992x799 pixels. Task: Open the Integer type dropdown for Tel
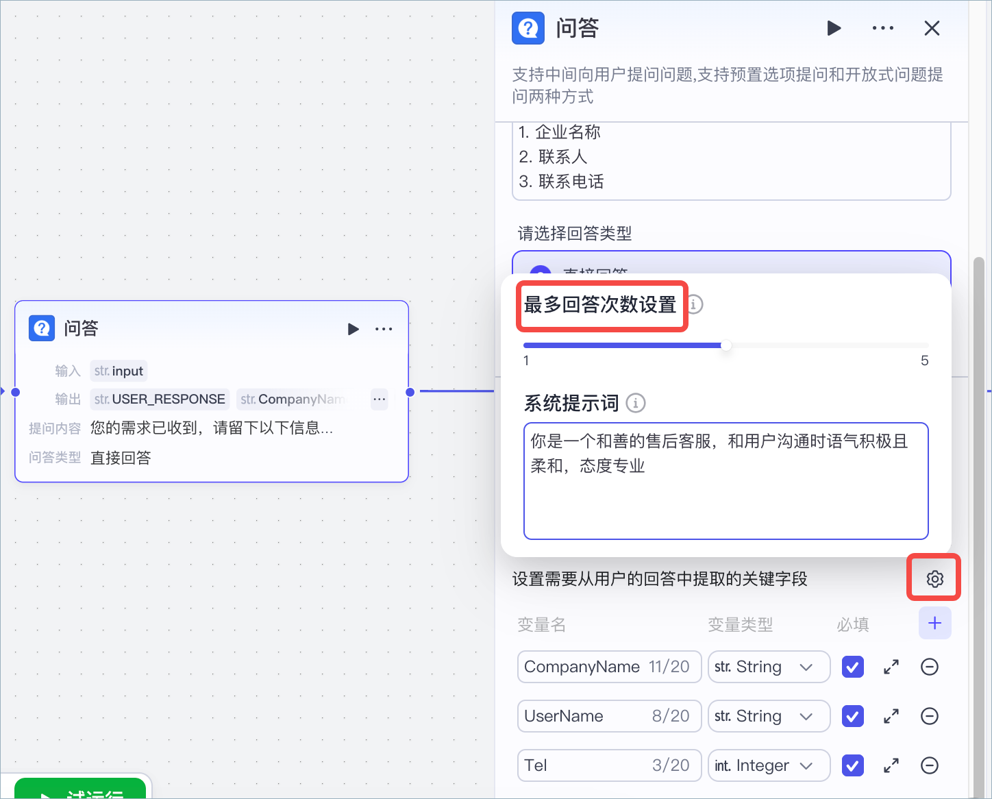coord(769,765)
